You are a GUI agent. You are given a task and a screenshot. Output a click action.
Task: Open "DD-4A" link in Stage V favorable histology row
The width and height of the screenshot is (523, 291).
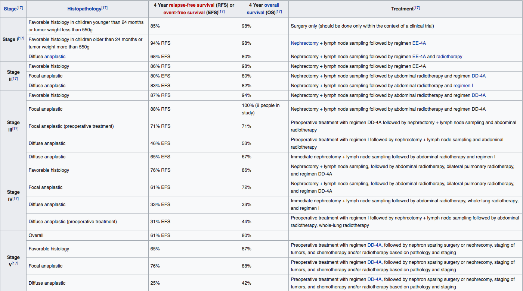pos(374,245)
